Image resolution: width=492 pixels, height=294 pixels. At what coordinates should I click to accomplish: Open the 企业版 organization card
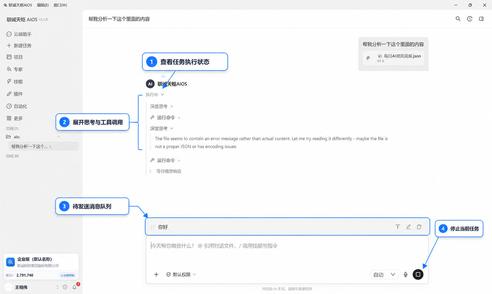tap(41, 262)
